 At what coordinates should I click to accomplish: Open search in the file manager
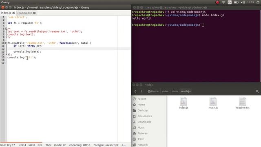coord(257,91)
